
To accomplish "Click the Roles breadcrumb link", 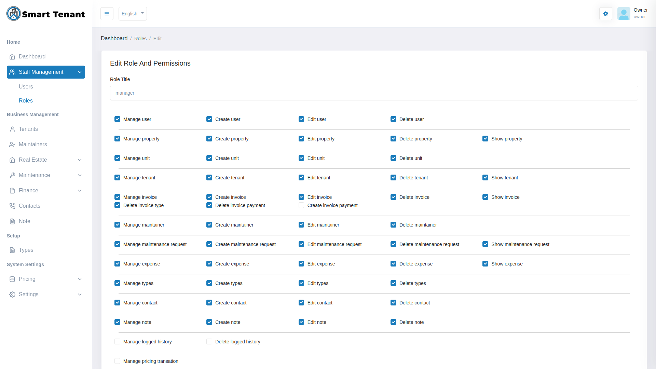I will click(140, 38).
